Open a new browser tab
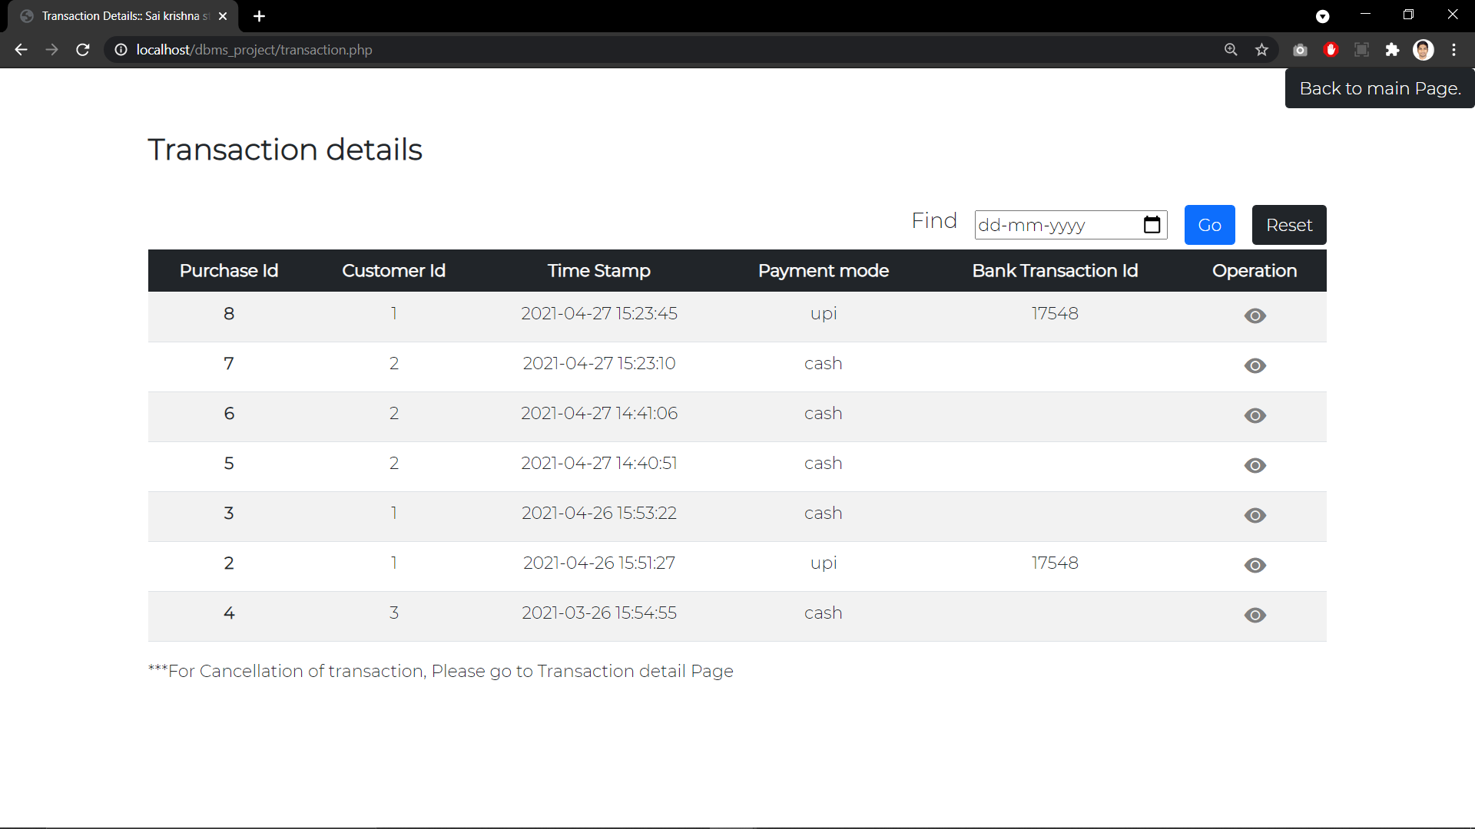1475x829 pixels. (259, 16)
